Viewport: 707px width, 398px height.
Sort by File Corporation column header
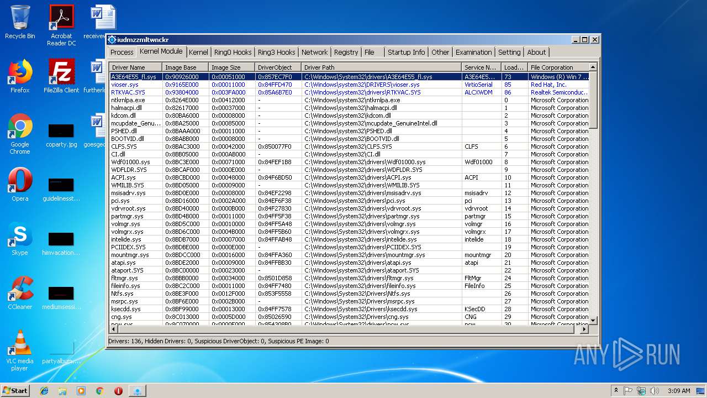pyautogui.click(x=558, y=67)
